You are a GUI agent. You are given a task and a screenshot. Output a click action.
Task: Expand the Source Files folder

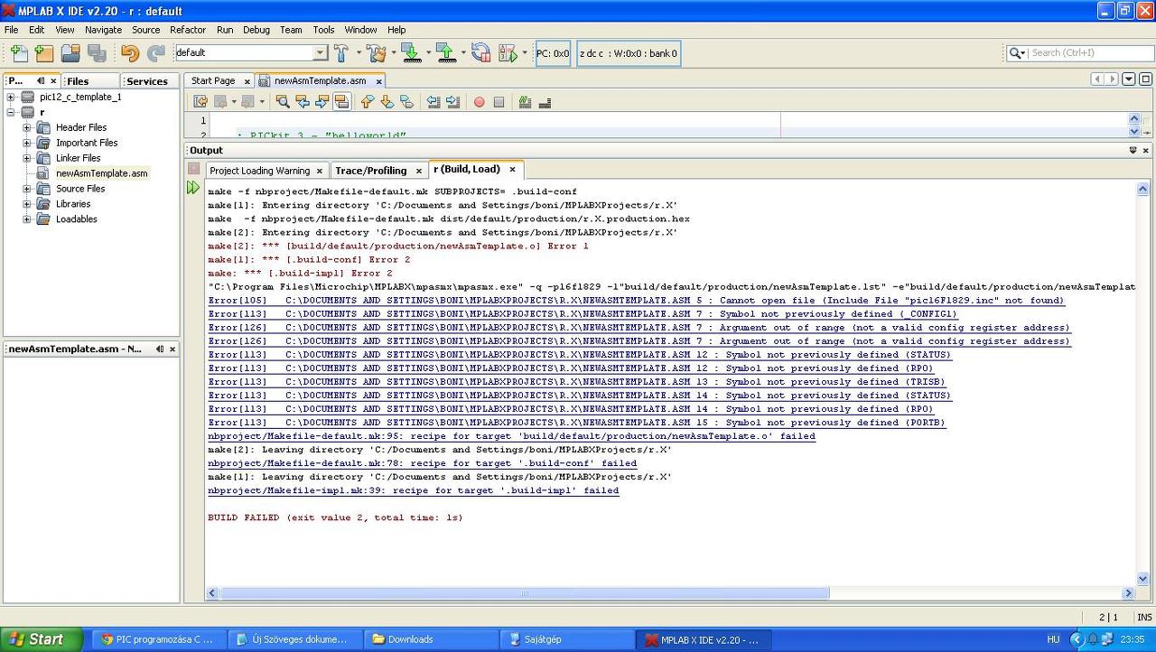coord(27,189)
